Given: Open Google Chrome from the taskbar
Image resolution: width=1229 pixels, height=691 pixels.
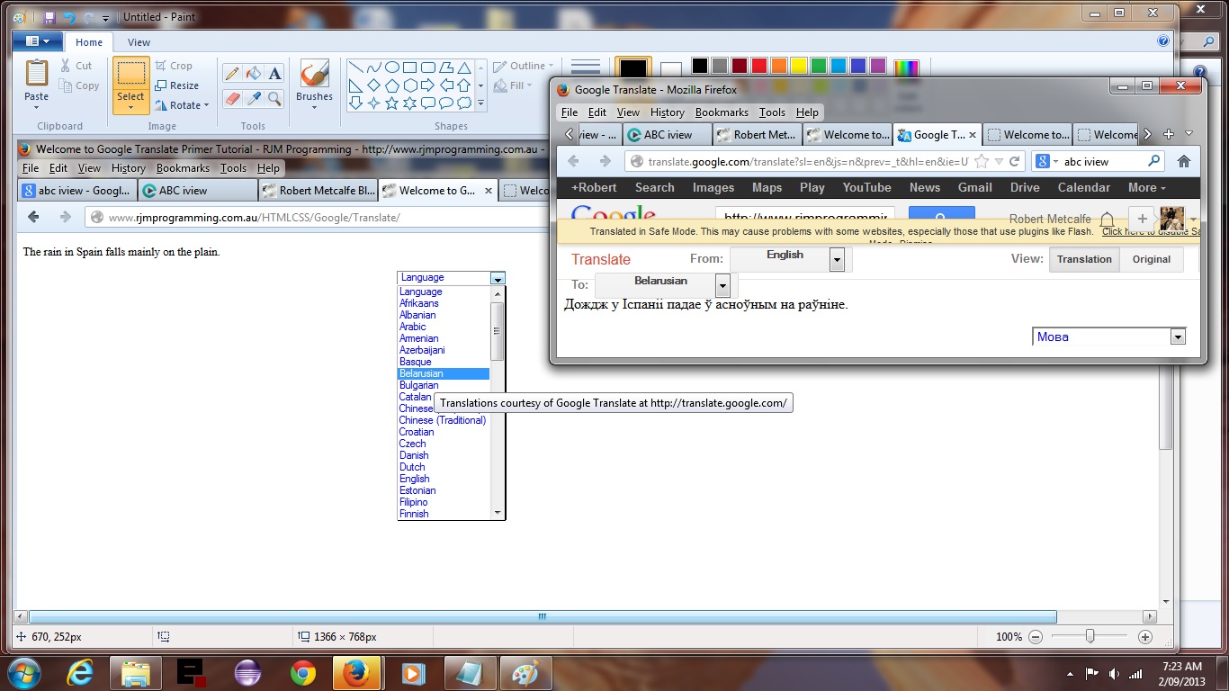Looking at the screenshot, I should click(x=302, y=672).
